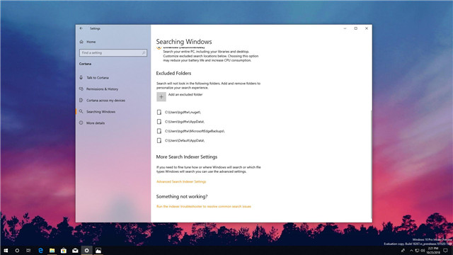Viewport: 453px width, 255px height.
Task: Click folder icon for bgdftw AppData path
Action: pos(159,122)
